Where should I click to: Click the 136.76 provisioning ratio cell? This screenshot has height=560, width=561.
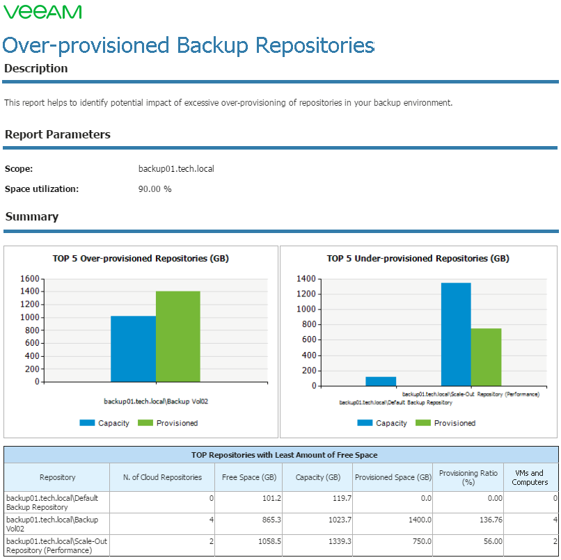[x=468, y=524]
